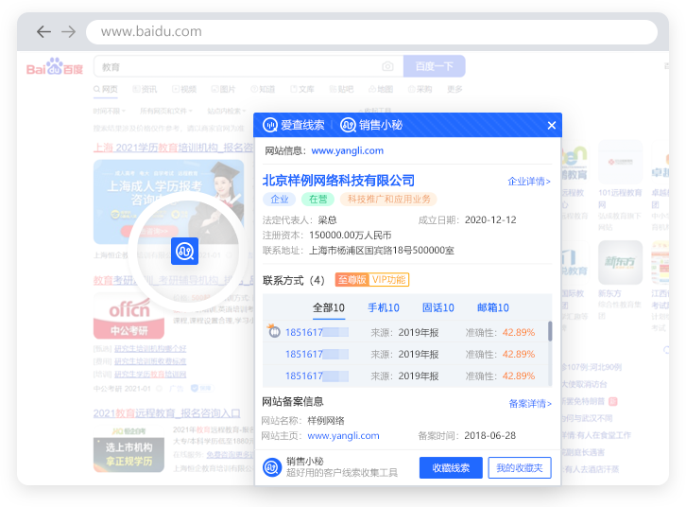Select the 固话10 contact tab

(x=437, y=307)
